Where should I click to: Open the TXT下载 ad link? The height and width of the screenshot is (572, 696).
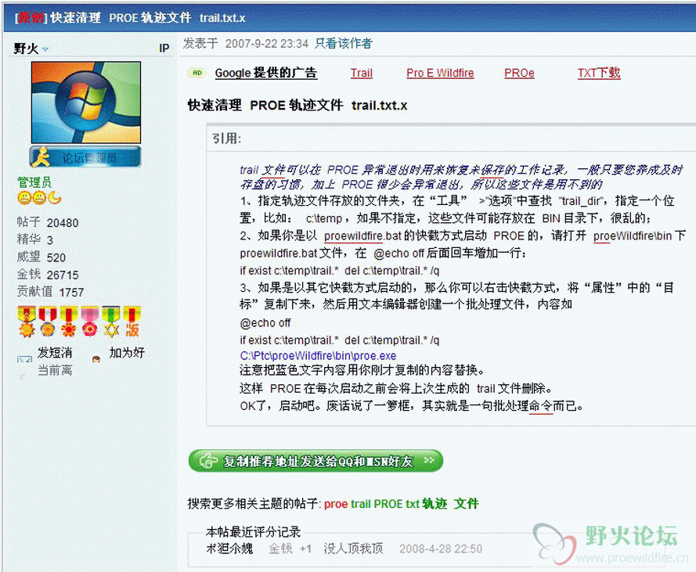[x=598, y=73]
